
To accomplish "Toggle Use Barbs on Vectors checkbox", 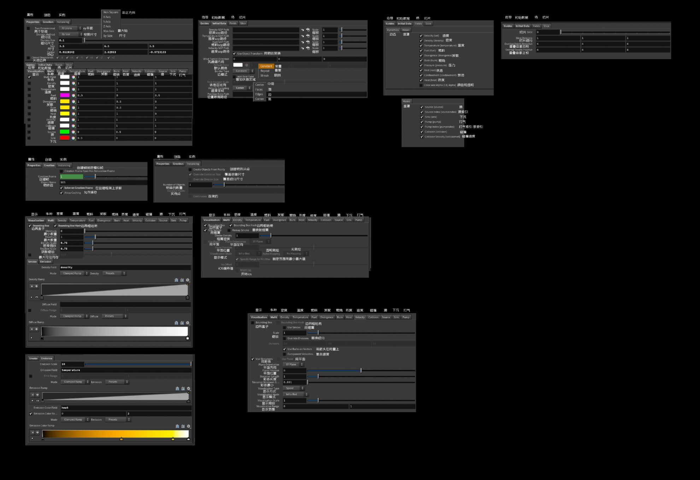I will (x=284, y=349).
